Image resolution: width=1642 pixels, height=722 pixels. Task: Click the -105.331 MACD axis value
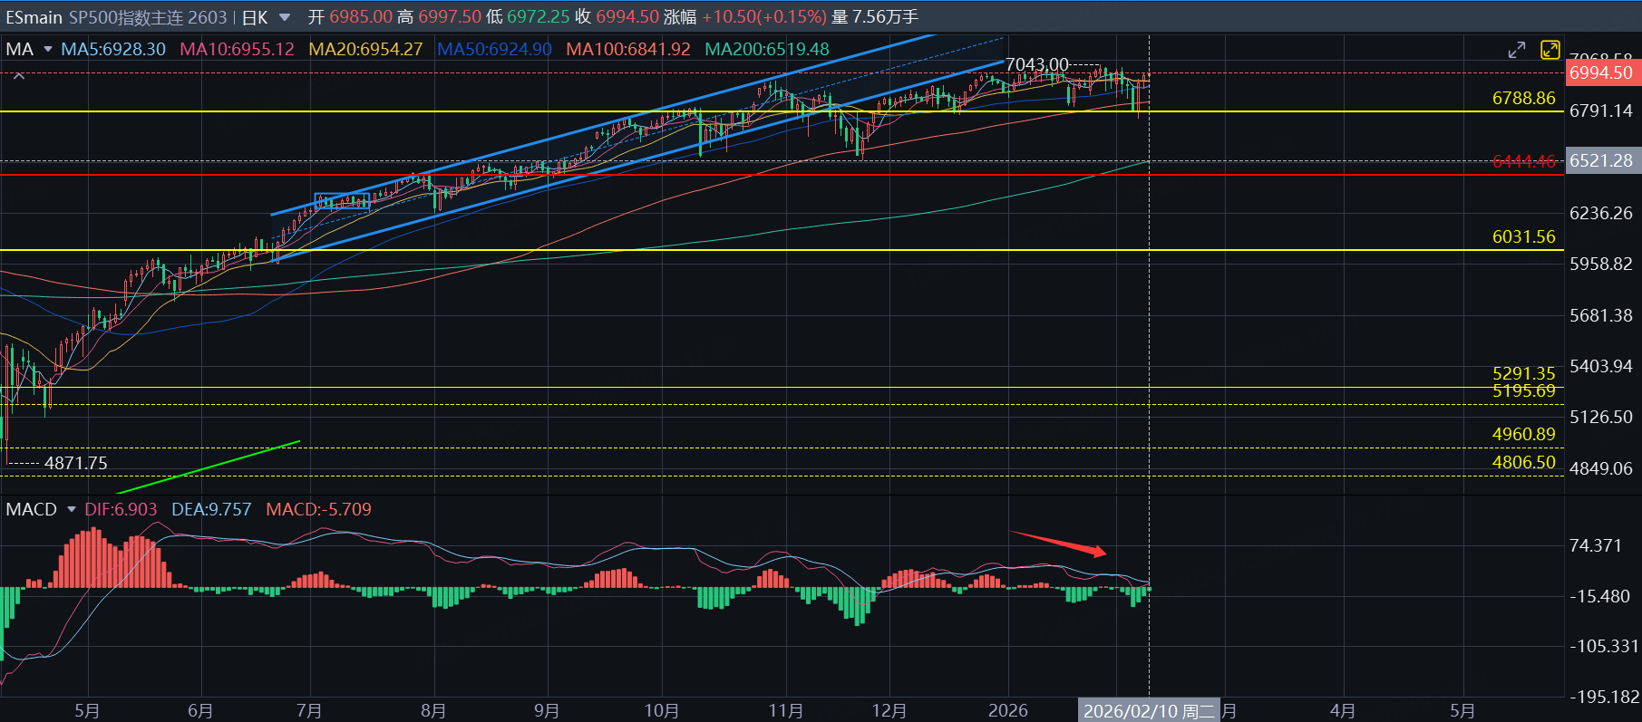[1604, 646]
